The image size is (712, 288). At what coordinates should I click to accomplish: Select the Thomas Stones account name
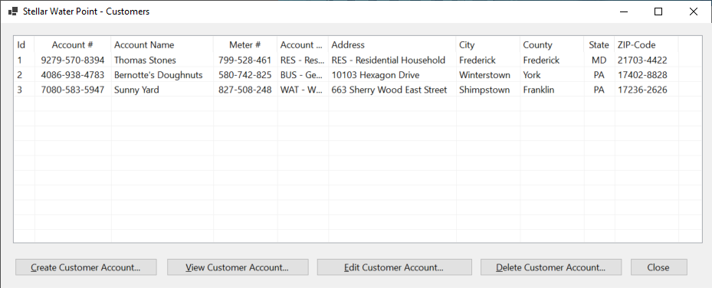(145, 60)
